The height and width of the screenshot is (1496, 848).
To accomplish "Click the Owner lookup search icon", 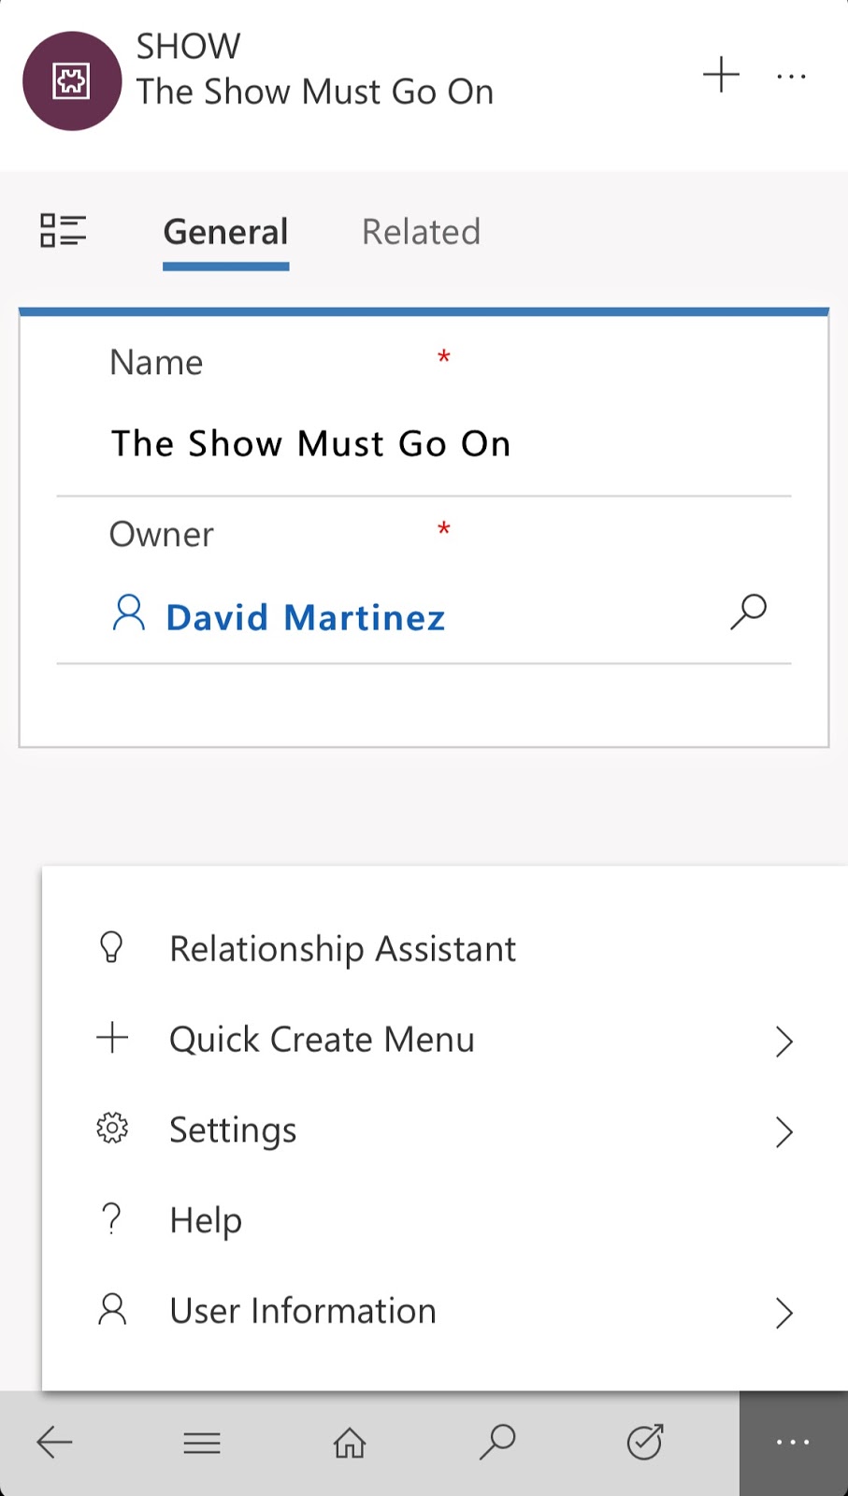I will [x=748, y=612].
